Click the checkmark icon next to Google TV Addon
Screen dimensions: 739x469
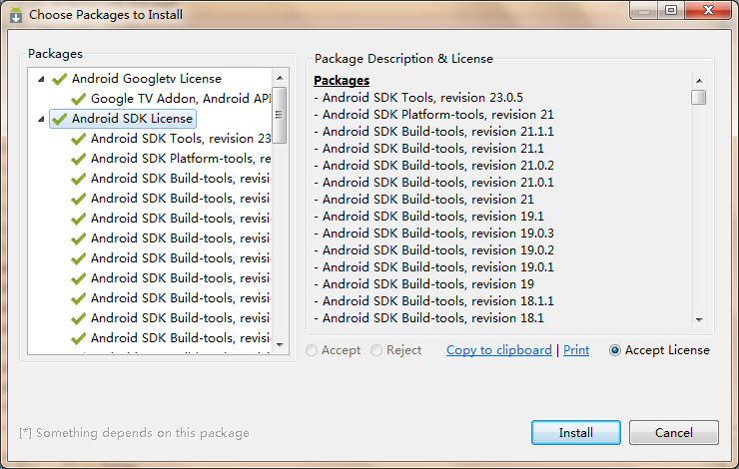[x=78, y=99]
